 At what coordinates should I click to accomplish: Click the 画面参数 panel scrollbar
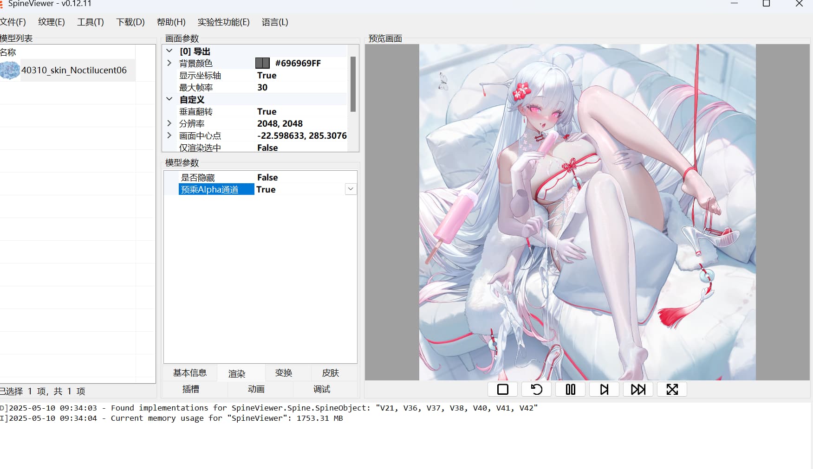tap(353, 84)
